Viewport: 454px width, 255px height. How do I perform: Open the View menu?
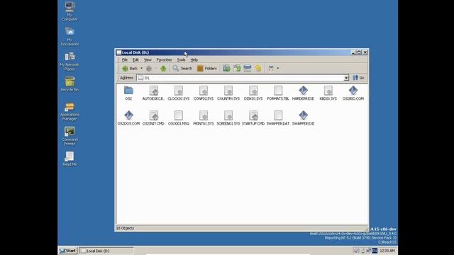coord(148,59)
